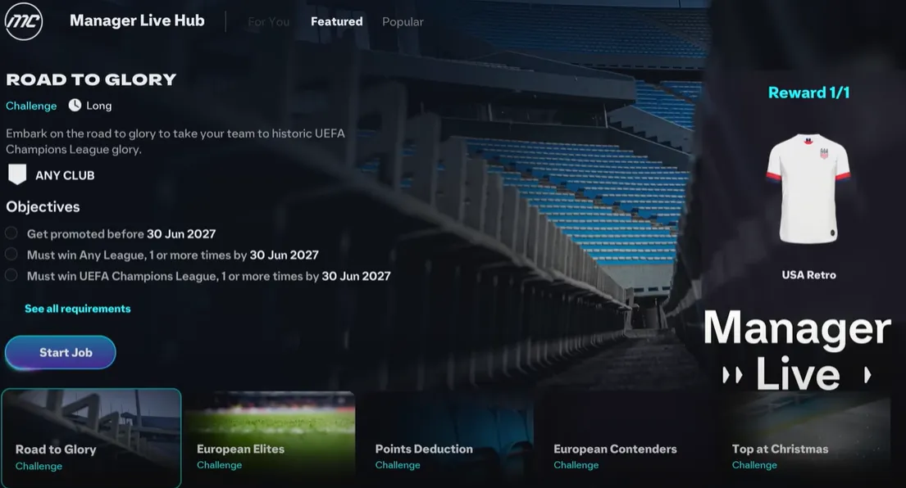Click the MC logo icon

[x=24, y=21]
